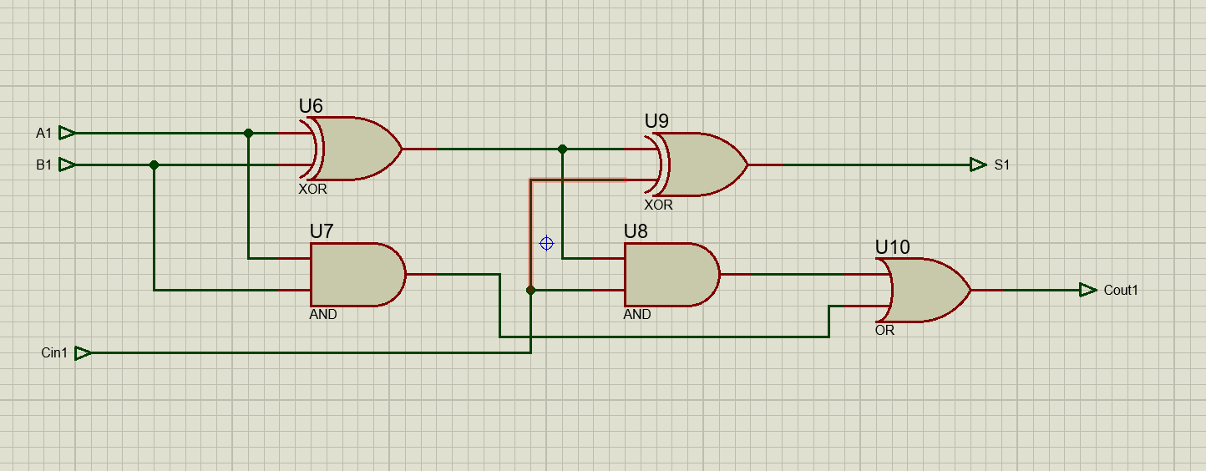The image size is (1206, 471).
Task: Click the Cout1 output terminal arrow
Action: point(1087,290)
